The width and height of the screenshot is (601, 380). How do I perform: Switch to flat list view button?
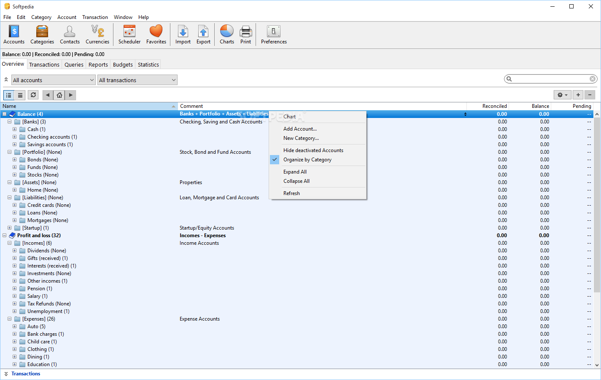coord(20,95)
